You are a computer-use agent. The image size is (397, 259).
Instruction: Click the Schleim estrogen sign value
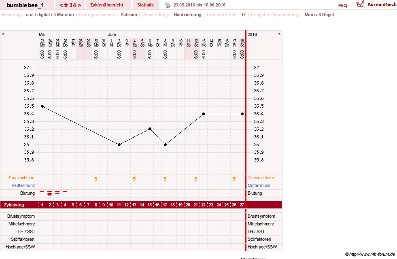tap(129, 15)
